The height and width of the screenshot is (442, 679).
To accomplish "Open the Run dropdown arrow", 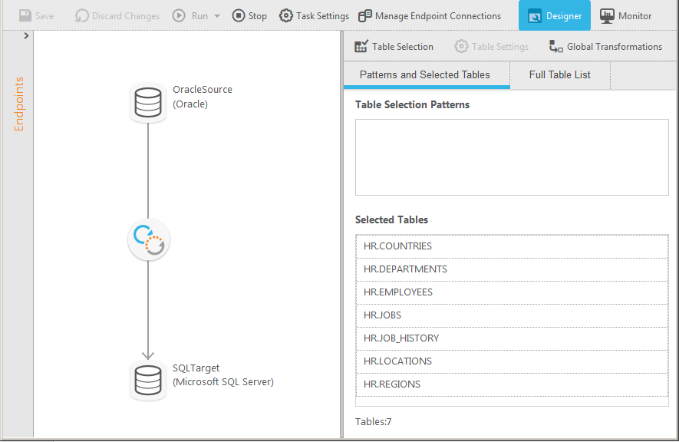I will (x=217, y=16).
